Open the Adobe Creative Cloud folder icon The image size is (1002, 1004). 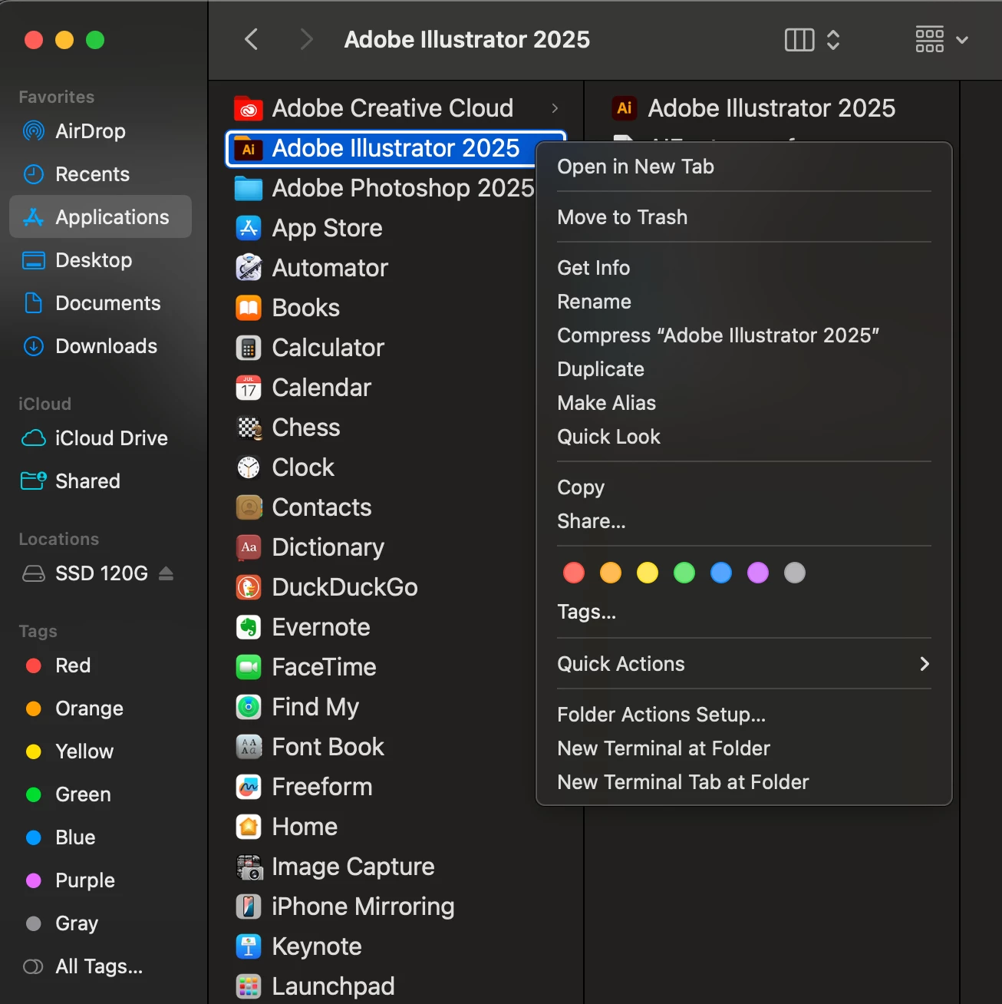click(248, 109)
